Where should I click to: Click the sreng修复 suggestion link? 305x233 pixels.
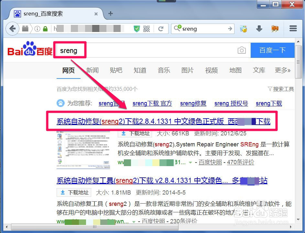click(193, 103)
